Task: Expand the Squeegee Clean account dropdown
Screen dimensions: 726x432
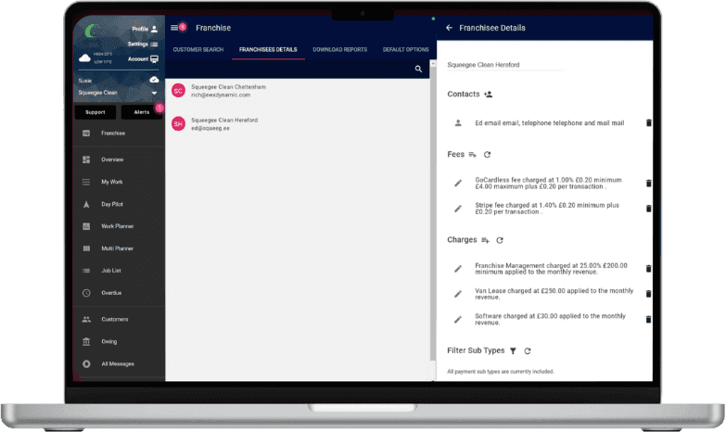Action: (x=155, y=93)
